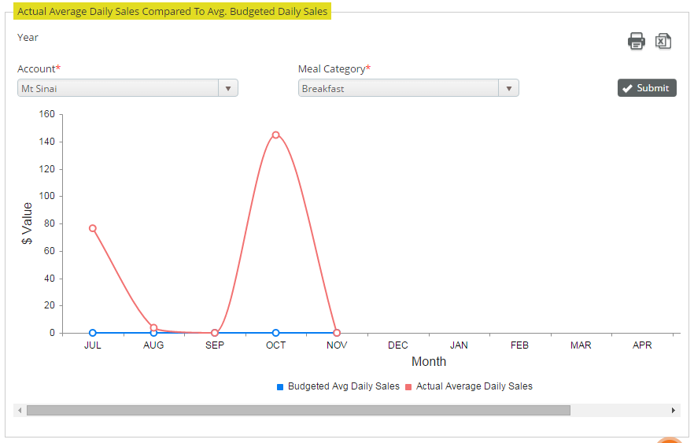Click the blue Budgeted legend swatch
The width and height of the screenshot is (694, 443).
pyautogui.click(x=280, y=387)
